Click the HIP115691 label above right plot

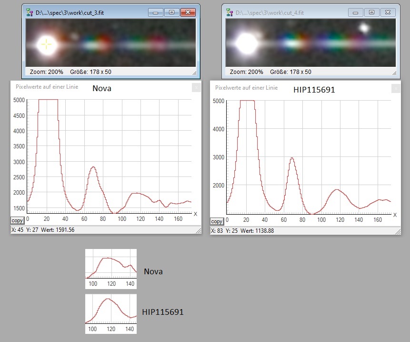point(314,90)
